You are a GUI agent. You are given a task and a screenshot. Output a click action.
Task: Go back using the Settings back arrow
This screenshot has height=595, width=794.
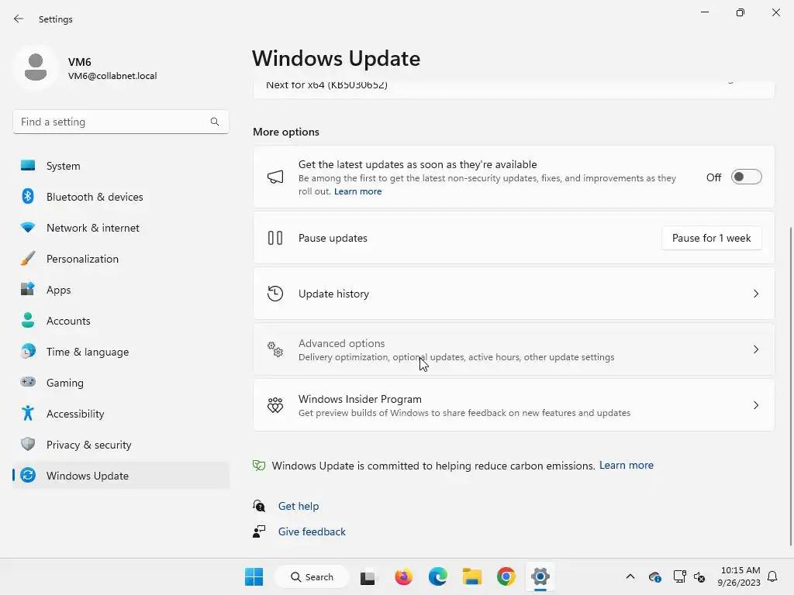pyautogui.click(x=19, y=19)
